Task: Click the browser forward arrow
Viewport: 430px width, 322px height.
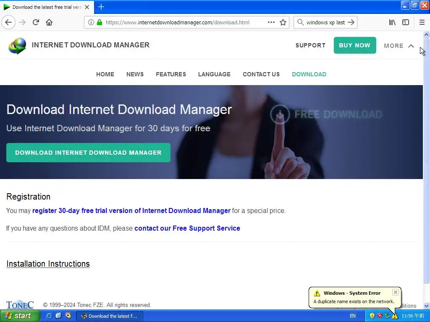Action: click(x=22, y=22)
